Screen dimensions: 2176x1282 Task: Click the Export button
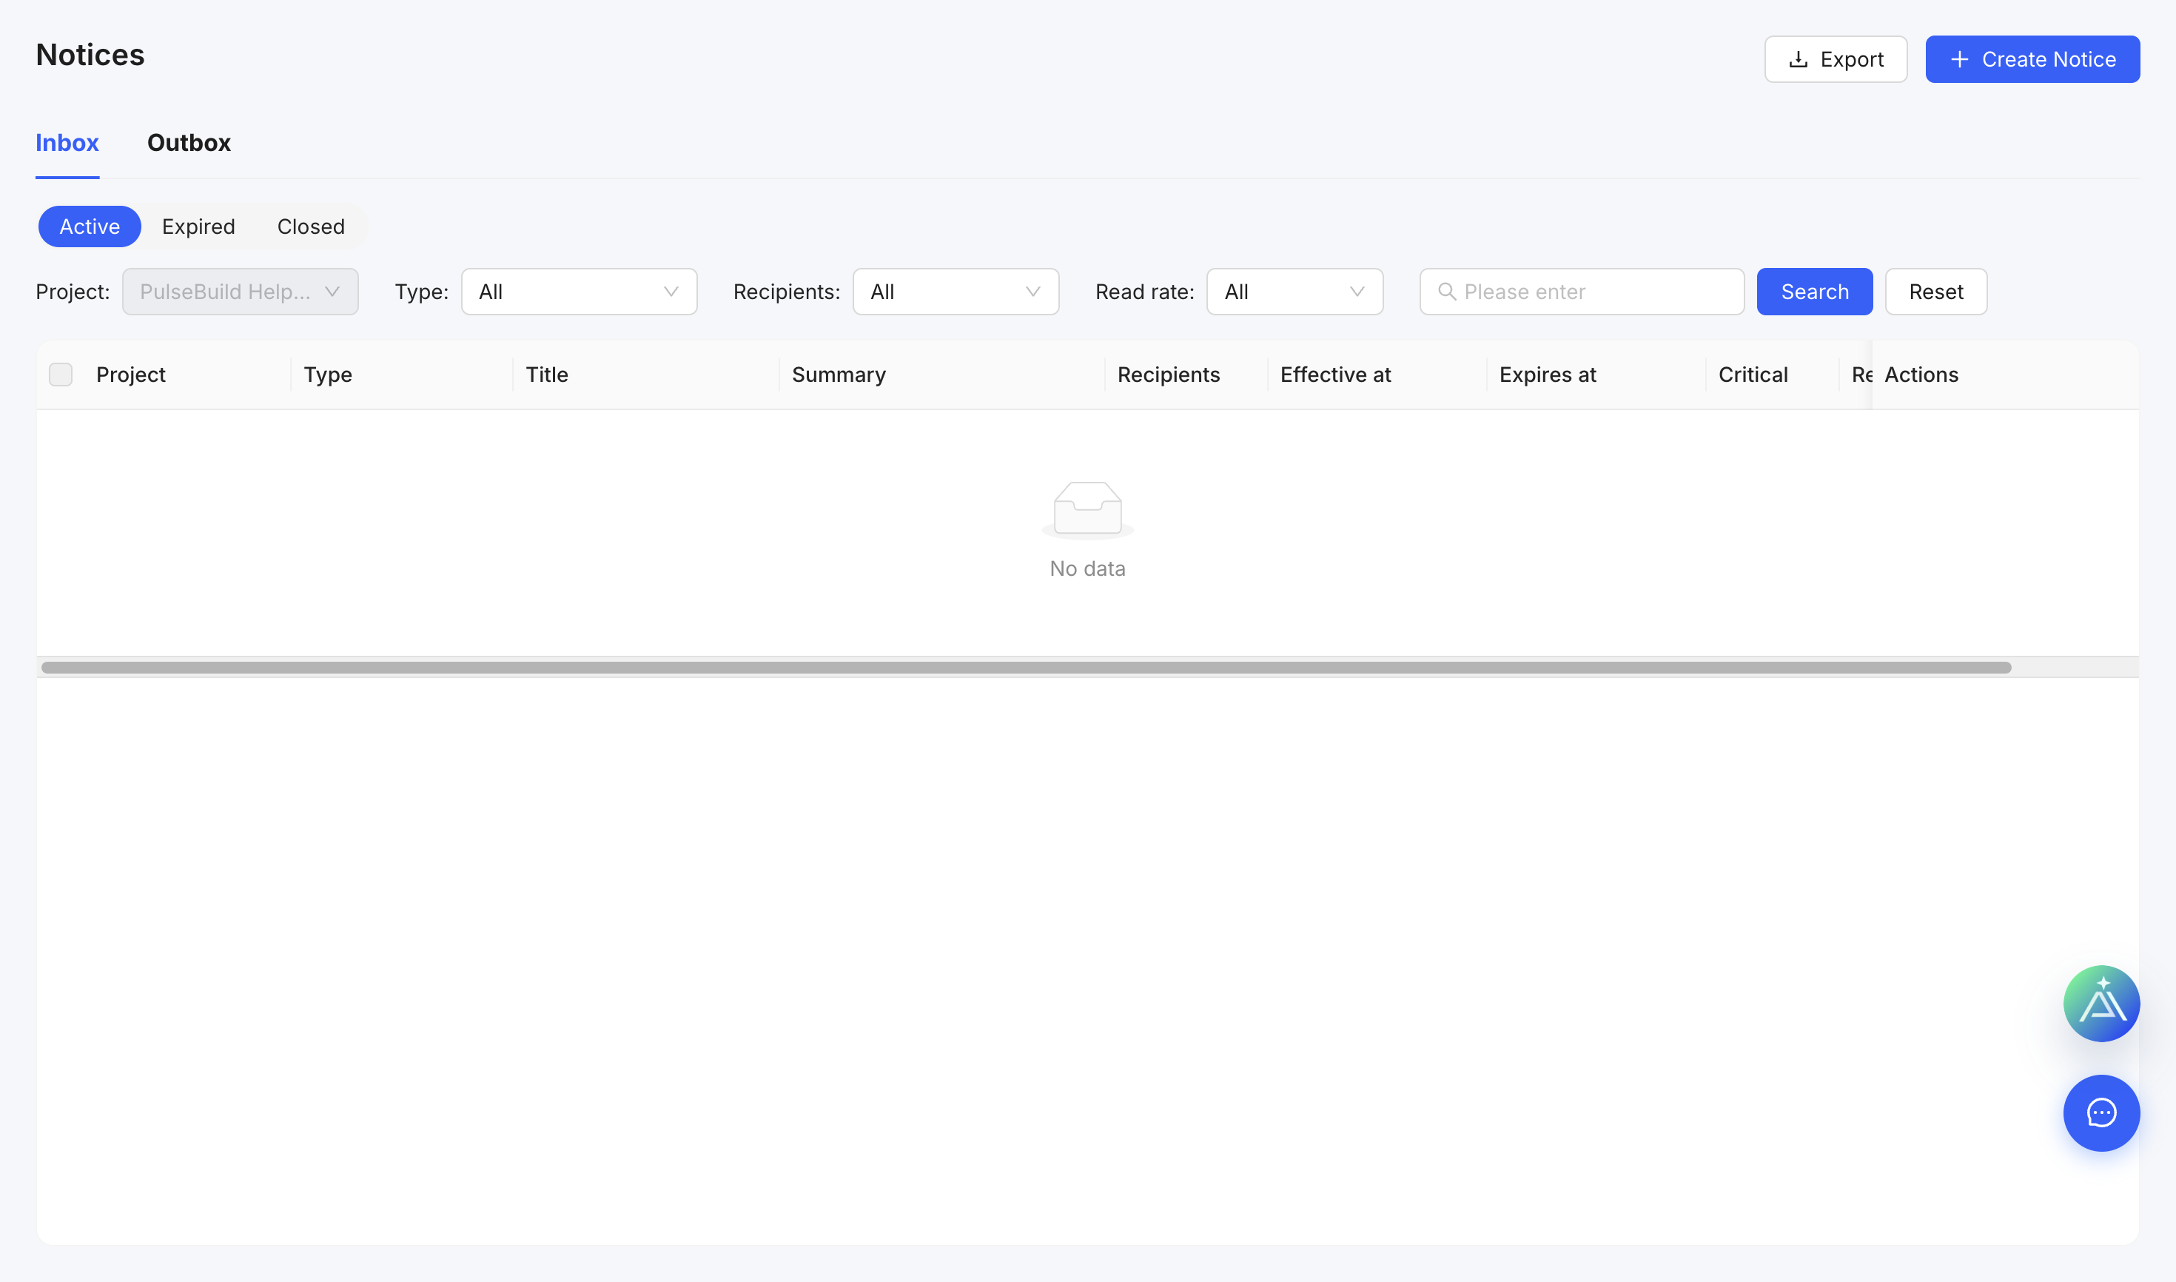1835,58
